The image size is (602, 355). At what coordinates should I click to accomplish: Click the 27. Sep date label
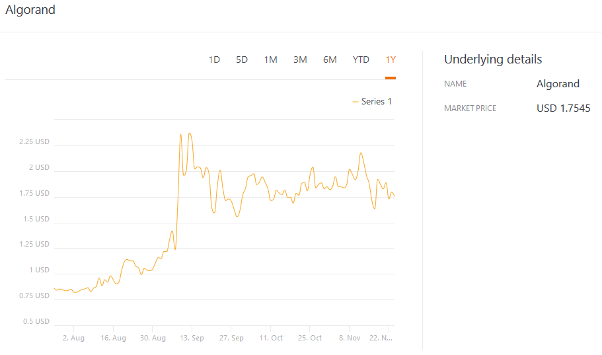point(231,338)
